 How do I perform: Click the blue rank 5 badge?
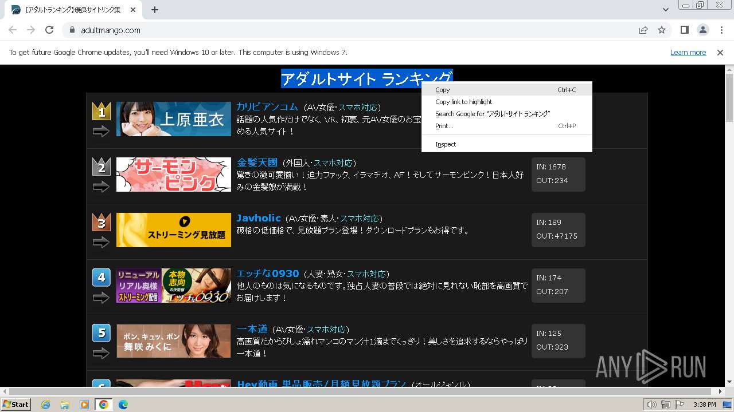point(101,333)
